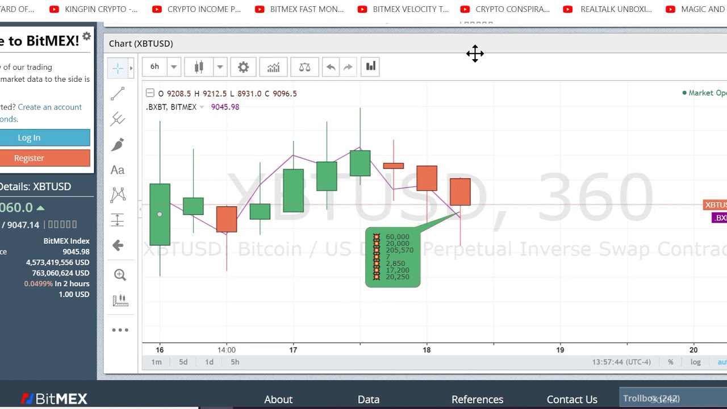727x409 pixels.
Task: Select the zoom in magnifier tool
Action: point(120,275)
